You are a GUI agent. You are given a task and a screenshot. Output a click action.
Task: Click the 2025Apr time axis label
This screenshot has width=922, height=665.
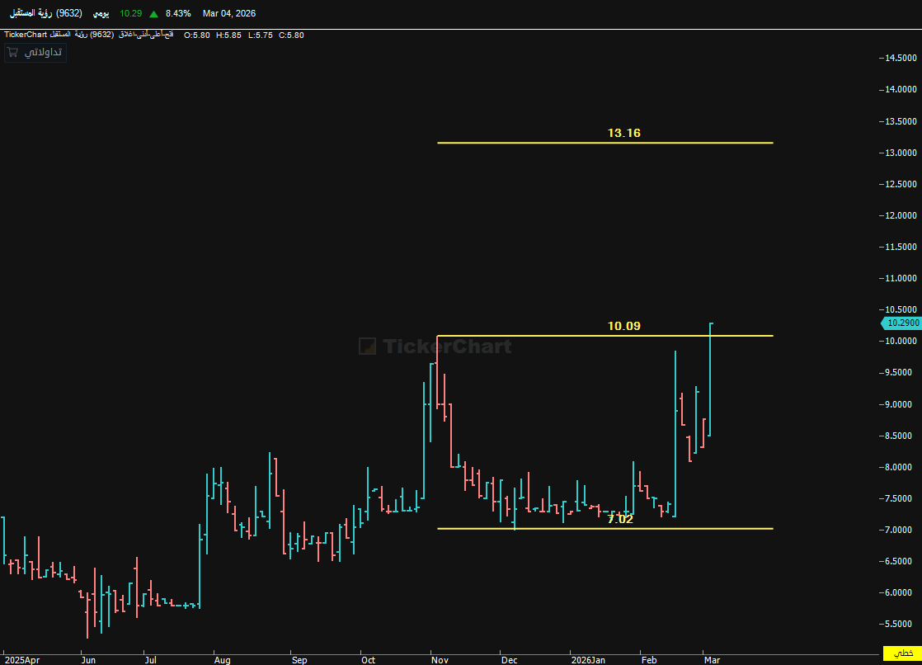[x=22, y=660]
